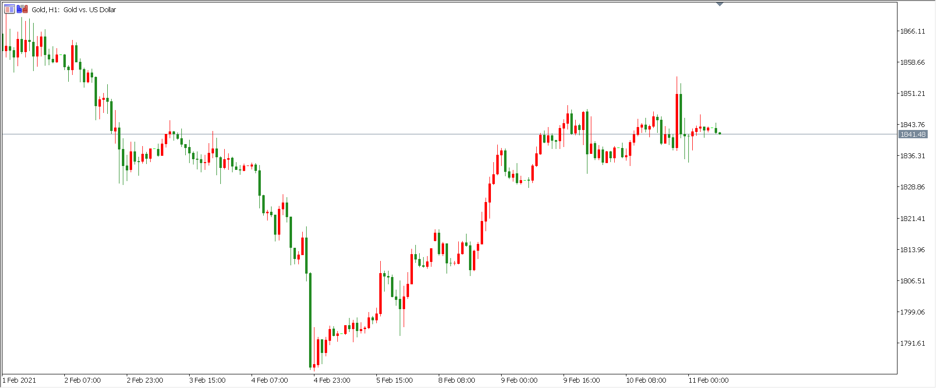Click the '8 Feb 08:00' time axis label
Screen dimensions: 936x388
coord(457,380)
